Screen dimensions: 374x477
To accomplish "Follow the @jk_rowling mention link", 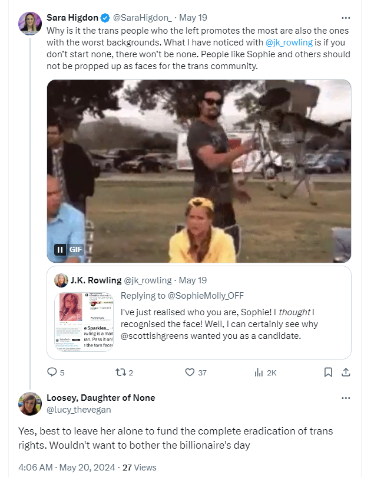I will 289,43.
